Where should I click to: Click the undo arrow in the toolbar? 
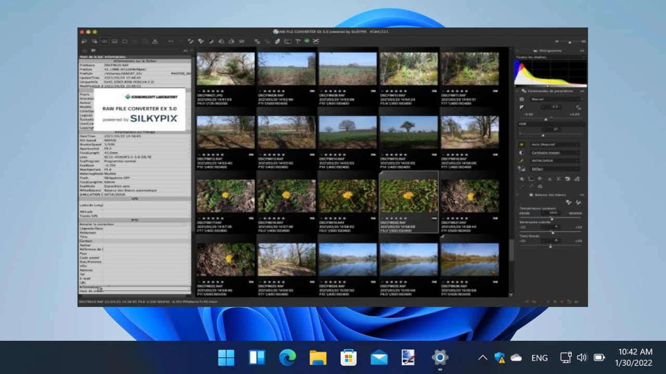coord(171,41)
